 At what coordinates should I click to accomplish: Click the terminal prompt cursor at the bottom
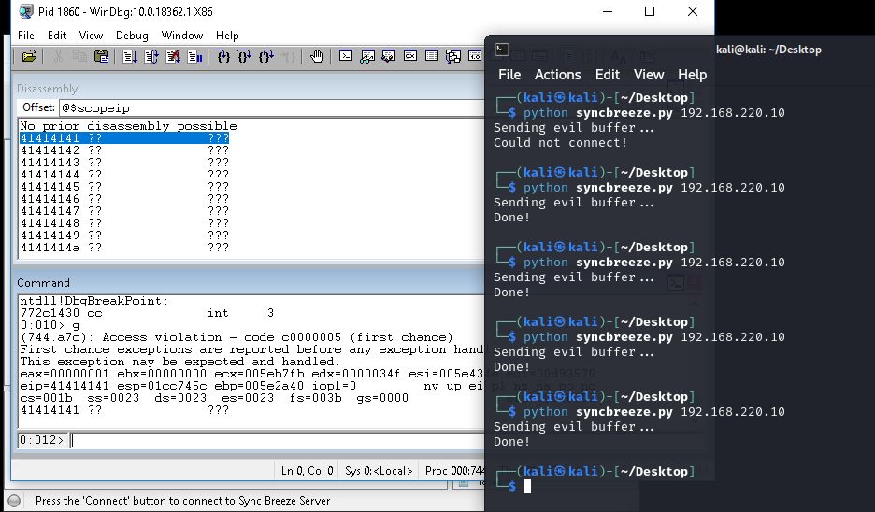[527, 487]
